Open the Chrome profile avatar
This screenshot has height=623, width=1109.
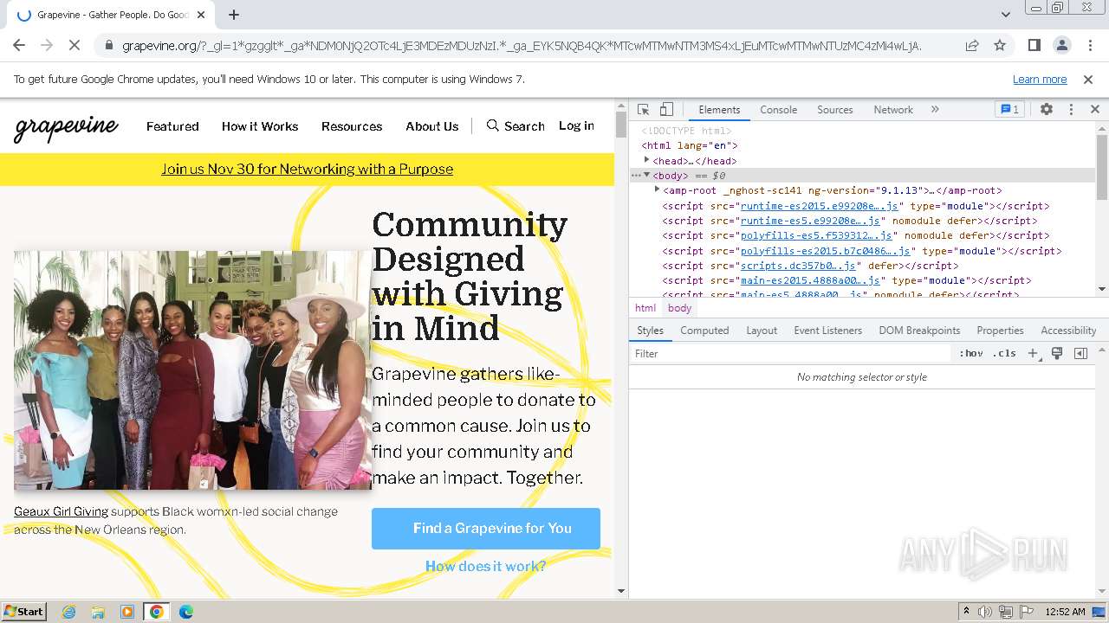click(x=1061, y=45)
